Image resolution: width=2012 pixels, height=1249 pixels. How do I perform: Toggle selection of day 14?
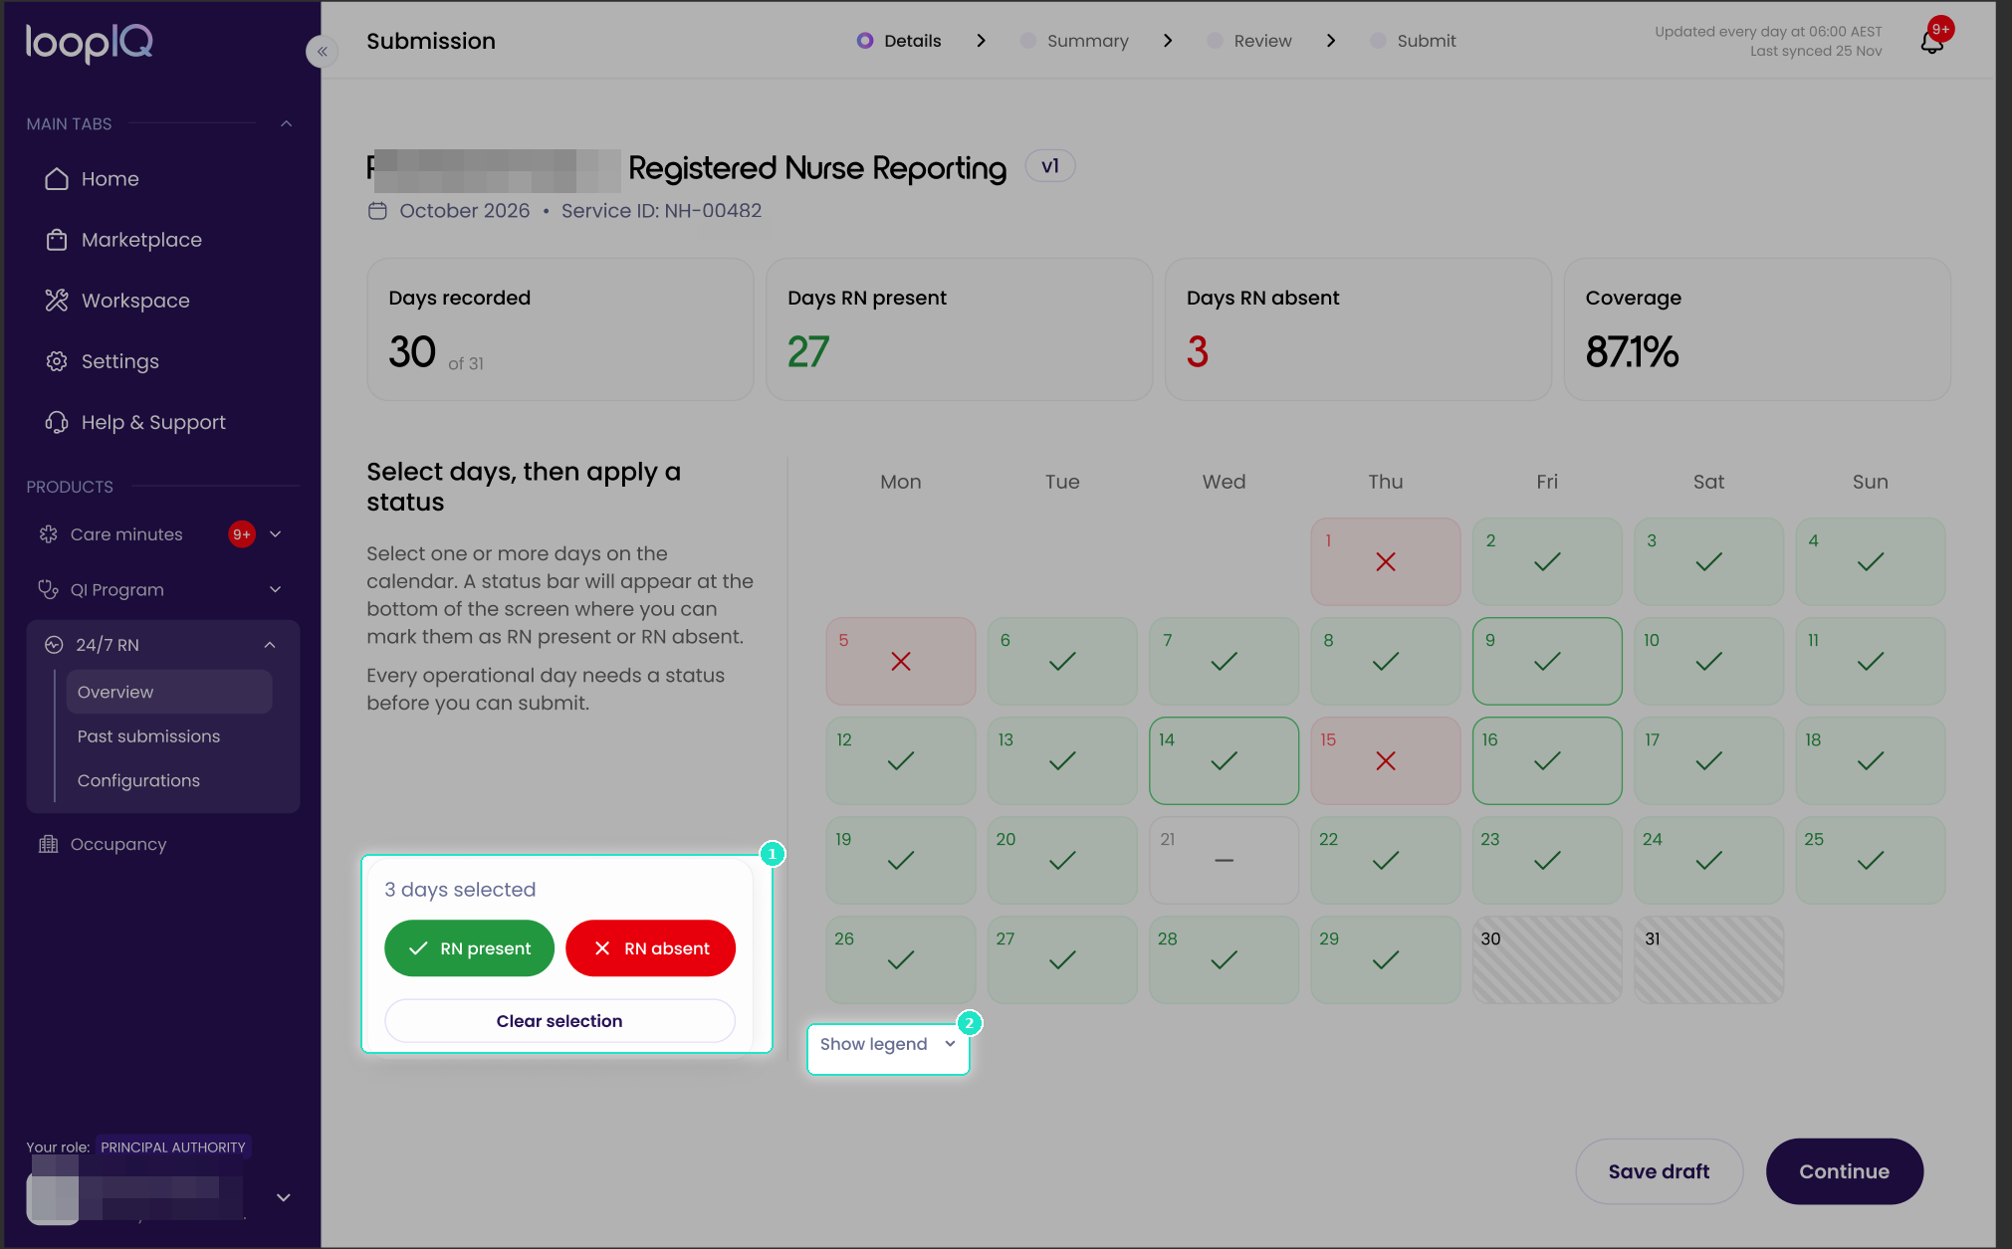(x=1224, y=760)
